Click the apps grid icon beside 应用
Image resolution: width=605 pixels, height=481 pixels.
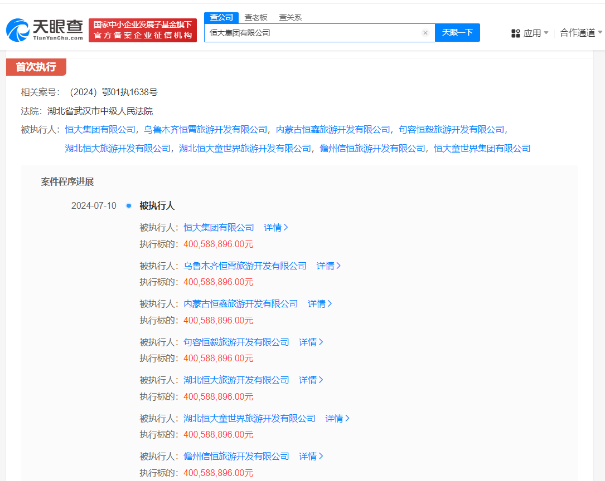515,33
